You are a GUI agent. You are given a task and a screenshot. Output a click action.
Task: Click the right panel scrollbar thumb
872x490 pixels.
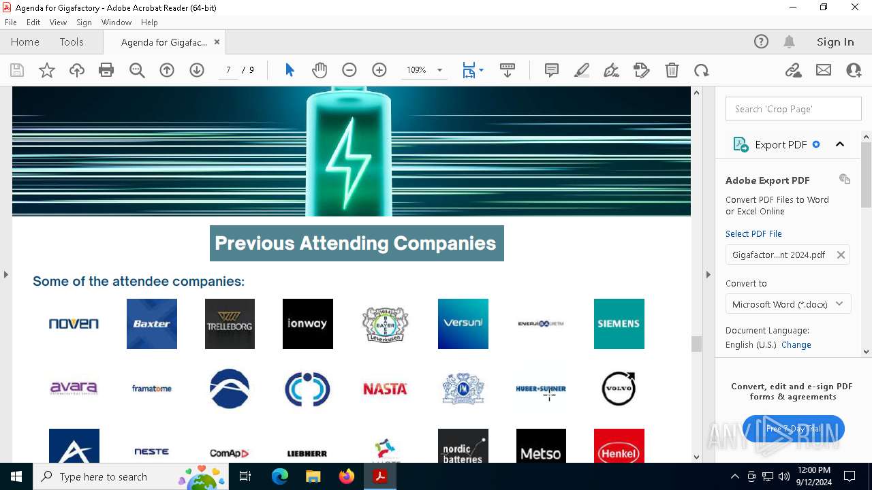tap(867, 175)
